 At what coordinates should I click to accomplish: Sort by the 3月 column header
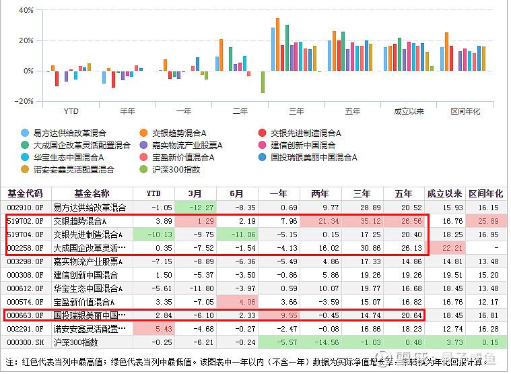coord(195,193)
